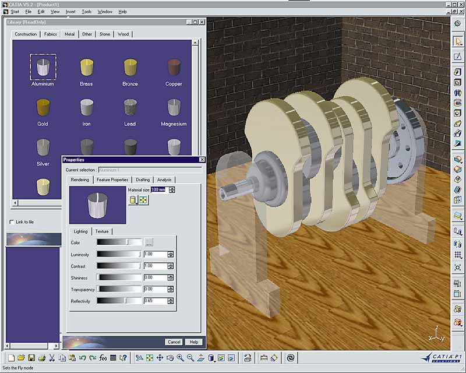466x373 pixels.
Task: Toggle the Link to file checkbox
Action: click(12, 222)
